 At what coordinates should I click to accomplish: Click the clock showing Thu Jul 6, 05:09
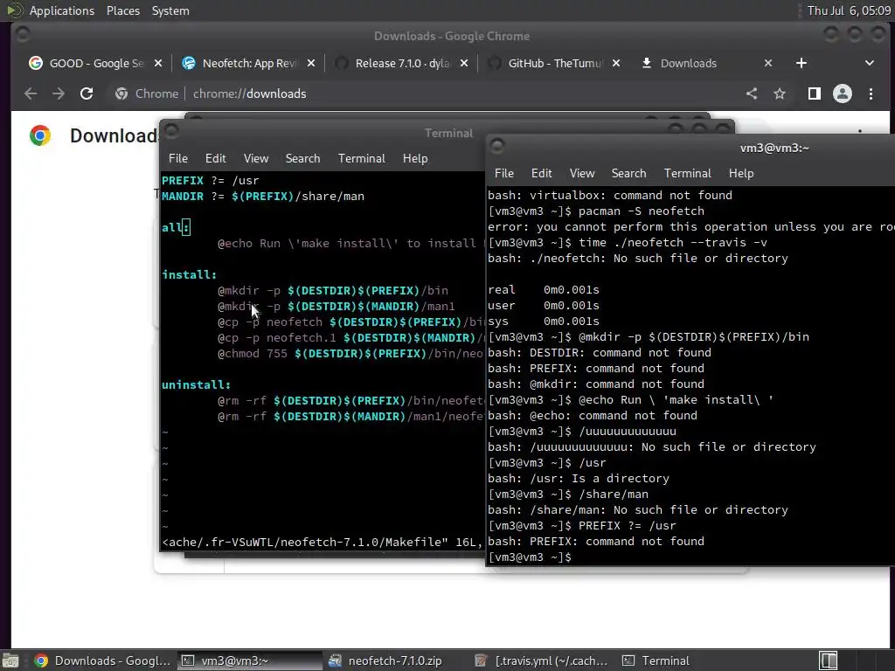pyautogui.click(x=848, y=10)
